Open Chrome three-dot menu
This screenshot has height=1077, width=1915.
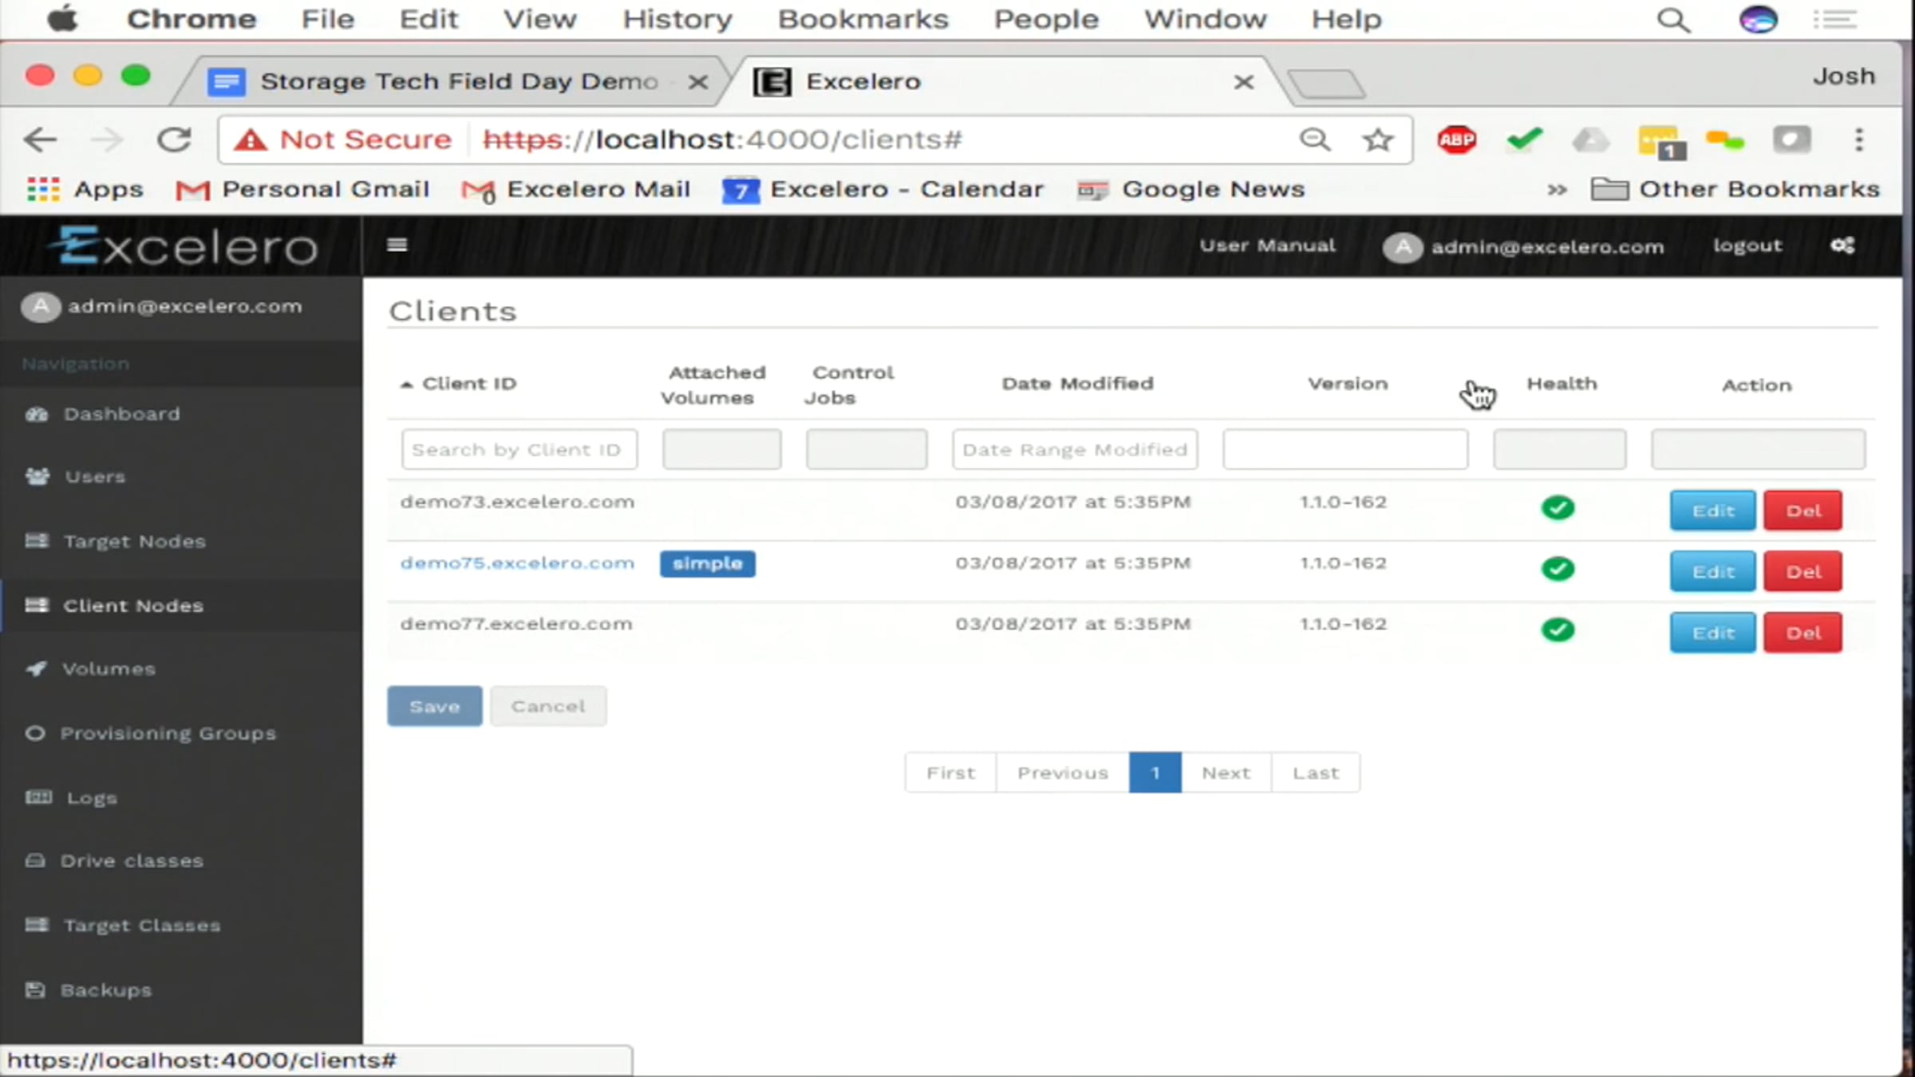(x=1859, y=140)
